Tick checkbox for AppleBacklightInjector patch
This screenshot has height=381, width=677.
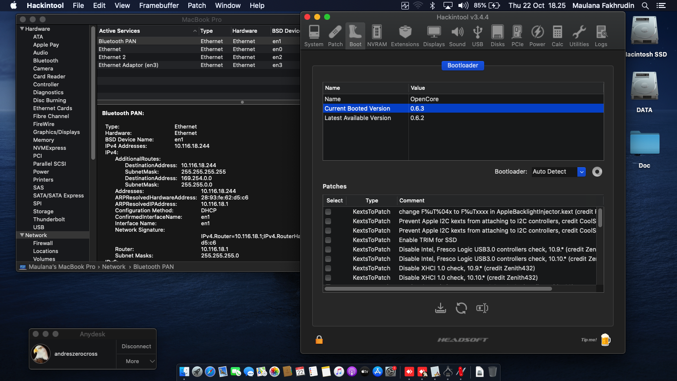coord(328,212)
